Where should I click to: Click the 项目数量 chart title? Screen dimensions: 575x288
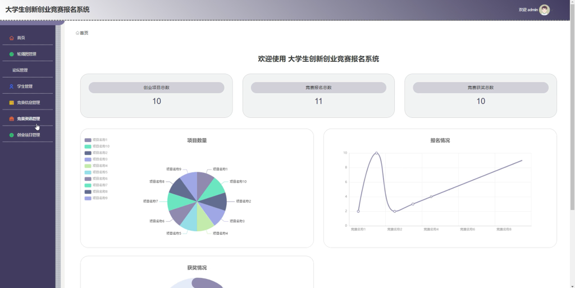coord(197,140)
